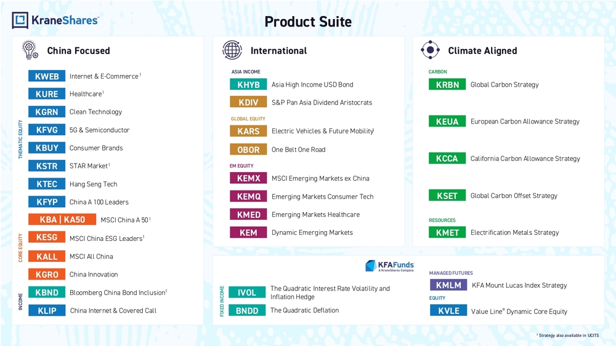Screen dimensions: 616x346
Task: Click the Product Suite heading
Action: (x=308, y=22)
